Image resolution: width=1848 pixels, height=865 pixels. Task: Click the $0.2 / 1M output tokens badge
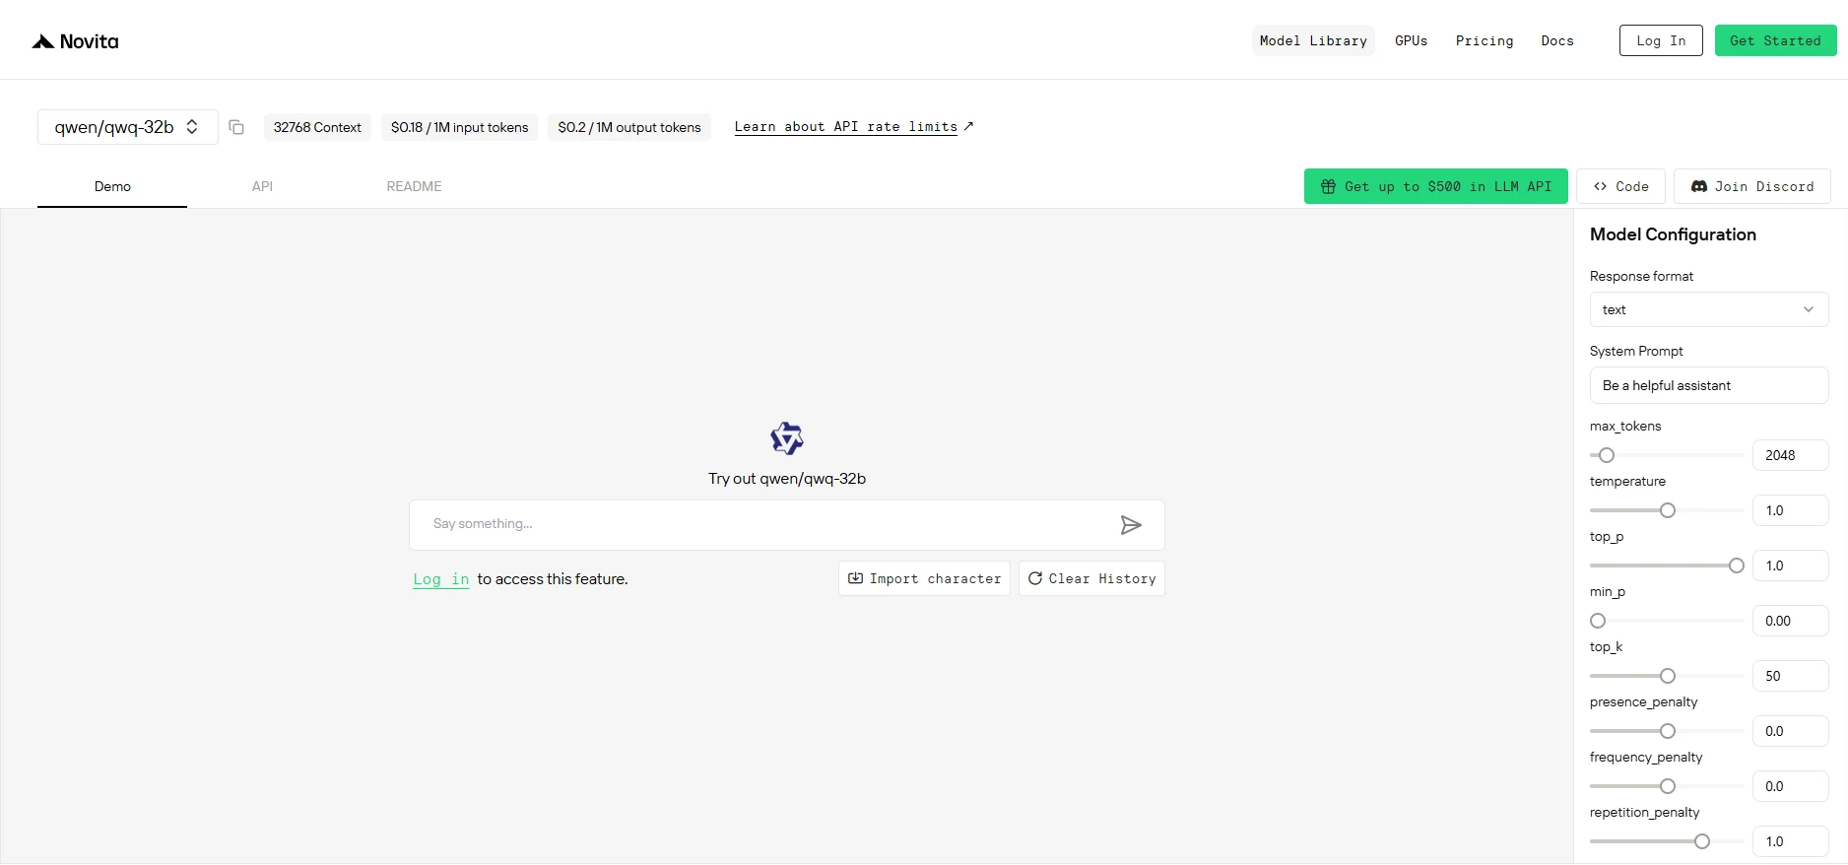629,127
